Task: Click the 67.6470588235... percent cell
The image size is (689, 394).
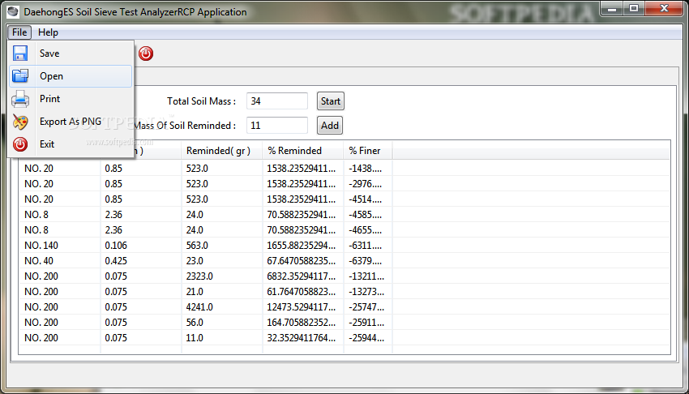Action: click(x=302, y=260)
